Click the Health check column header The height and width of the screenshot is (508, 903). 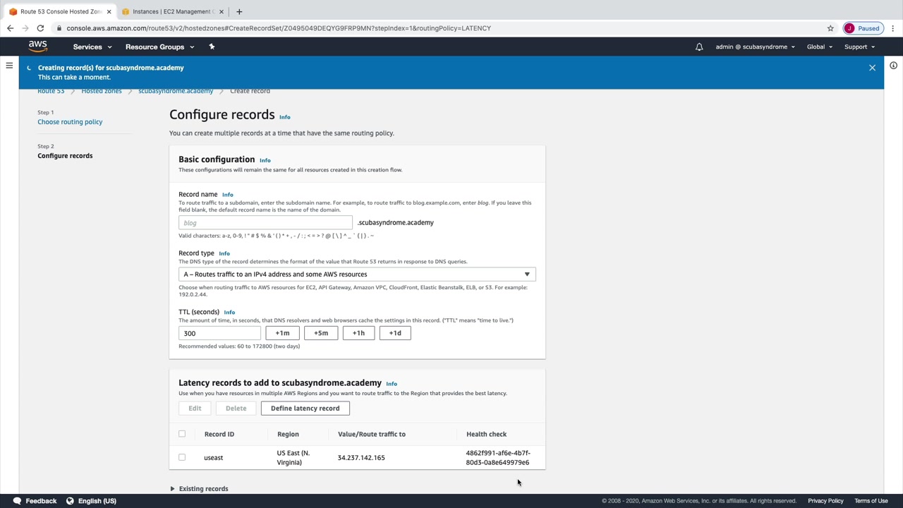coord(487,434)
